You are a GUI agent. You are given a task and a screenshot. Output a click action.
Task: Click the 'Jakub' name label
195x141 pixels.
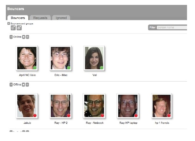pos(27,123)
